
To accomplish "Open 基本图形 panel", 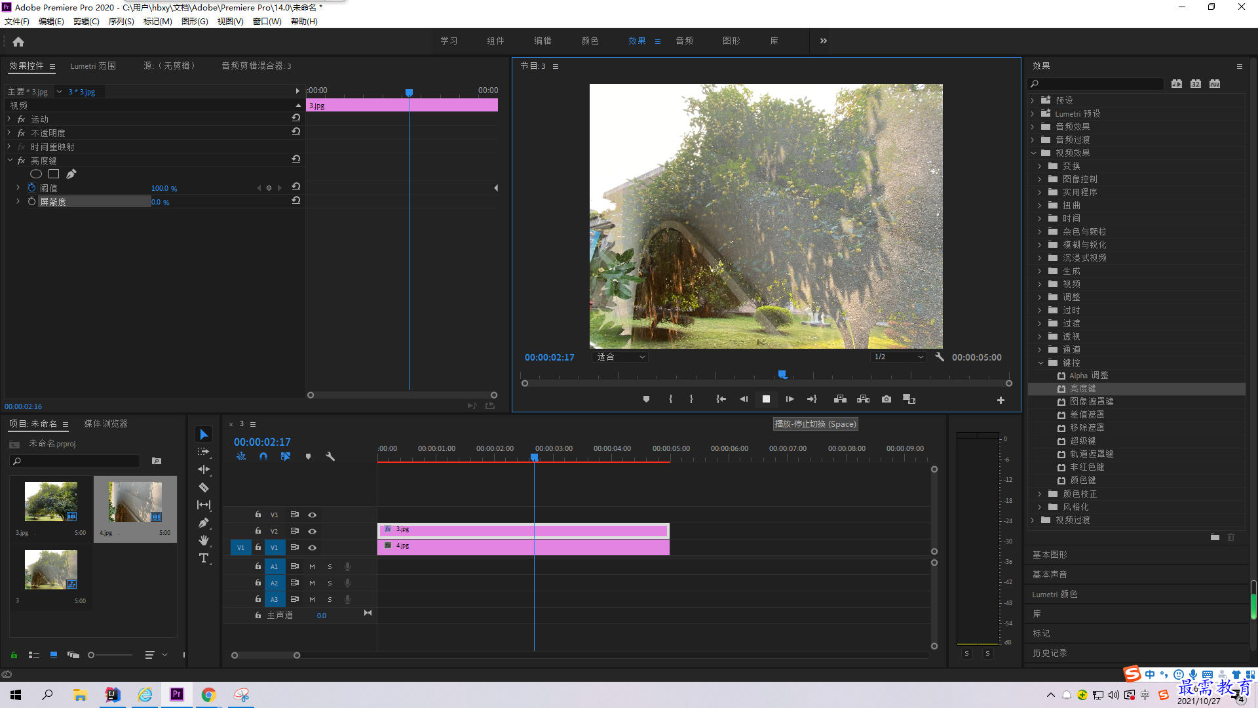I will click(x=1050, y=555).
